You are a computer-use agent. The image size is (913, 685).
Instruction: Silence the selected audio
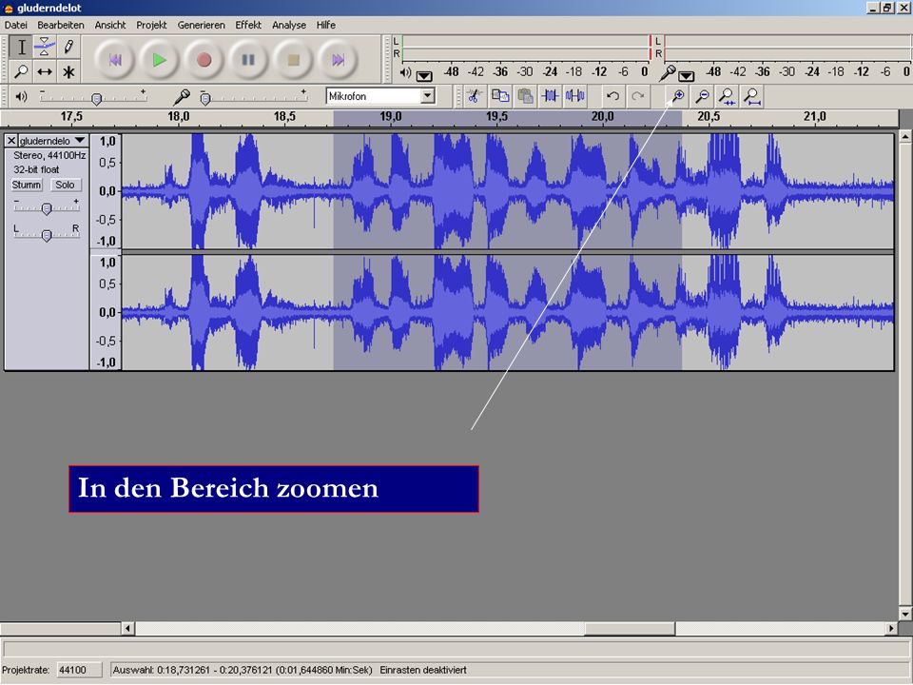pos(575,96)
